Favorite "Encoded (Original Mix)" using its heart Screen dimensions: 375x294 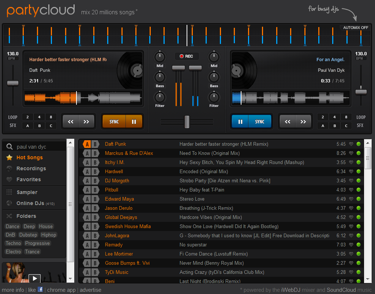[351, 171]
